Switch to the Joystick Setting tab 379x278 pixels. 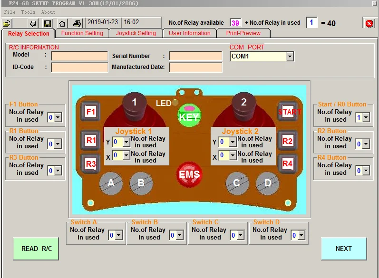click(136, 33)
